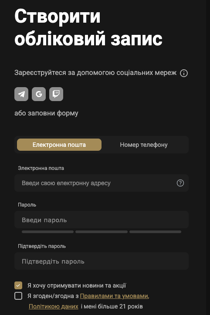Click the Підтвердіть пароль input field

(102, 261)
